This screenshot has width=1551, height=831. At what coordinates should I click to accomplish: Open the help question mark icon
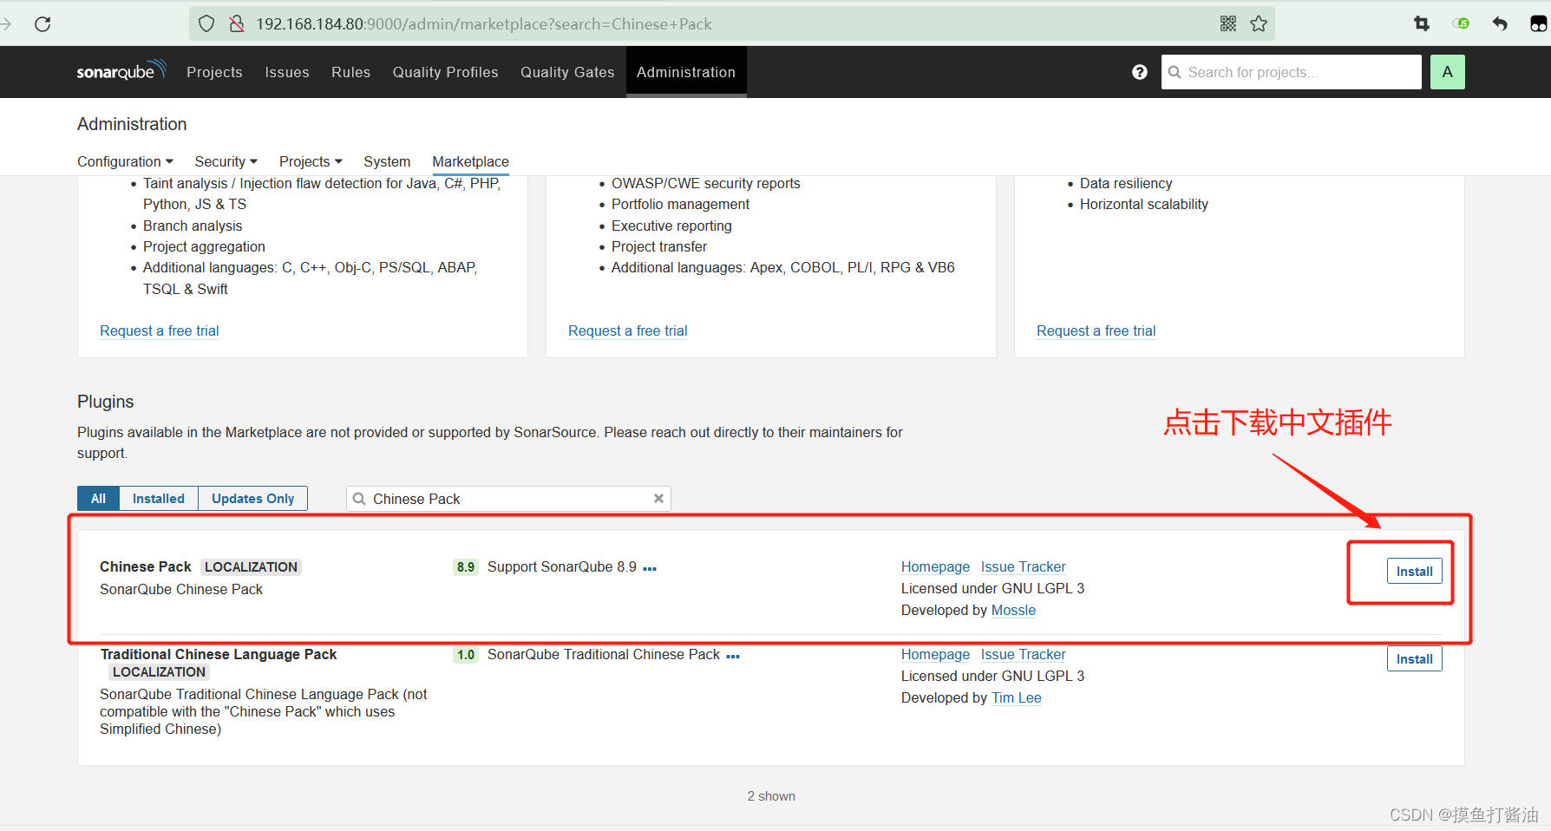pyautogui.click(x=1140, y=72)
